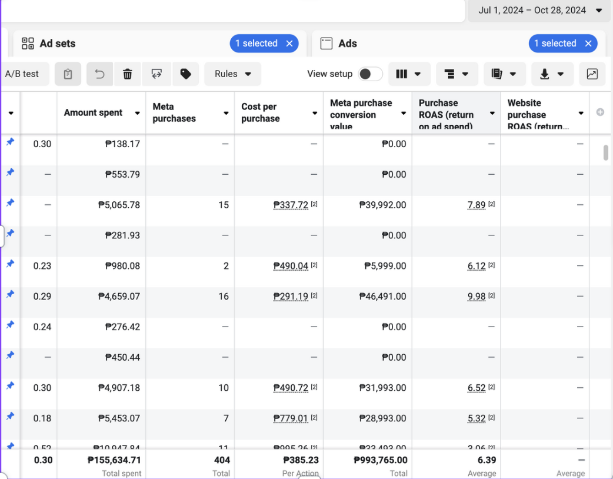Viewport: 613px width, 479px height.
Task: Click the average ROAS 6.39 cell
Action: [x=487, y=460]
